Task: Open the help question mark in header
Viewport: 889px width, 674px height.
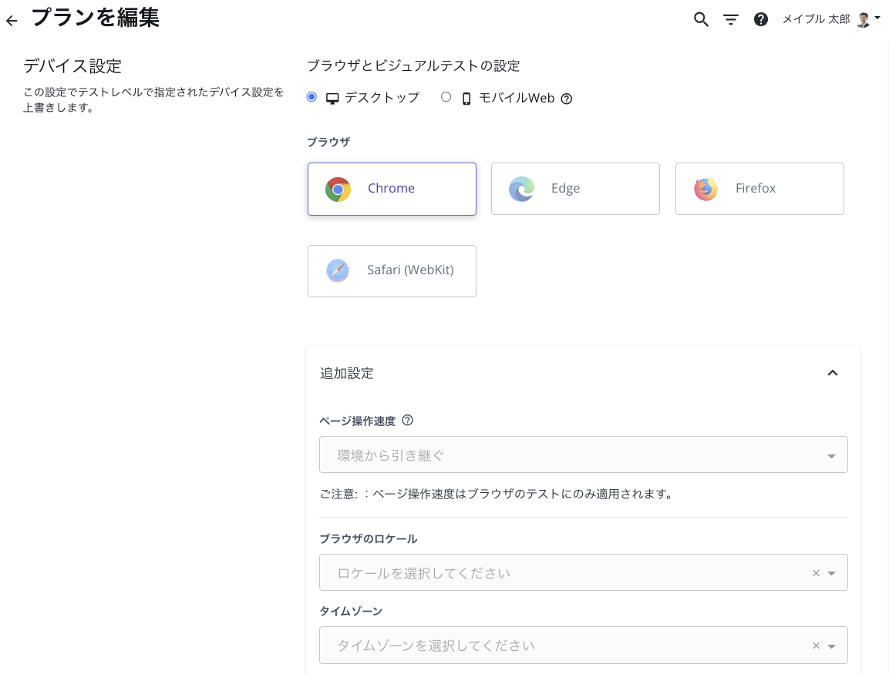Action: [761, 20]
